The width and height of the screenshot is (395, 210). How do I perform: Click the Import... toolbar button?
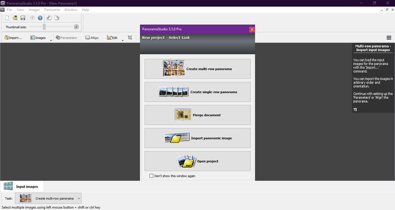pos(13,38)
